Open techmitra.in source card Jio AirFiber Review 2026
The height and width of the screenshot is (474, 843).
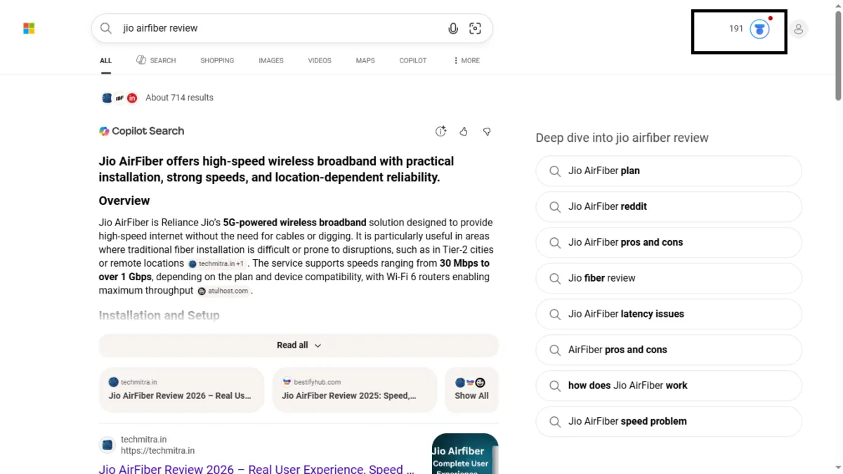pyautogui.click(x=181, y=390)
